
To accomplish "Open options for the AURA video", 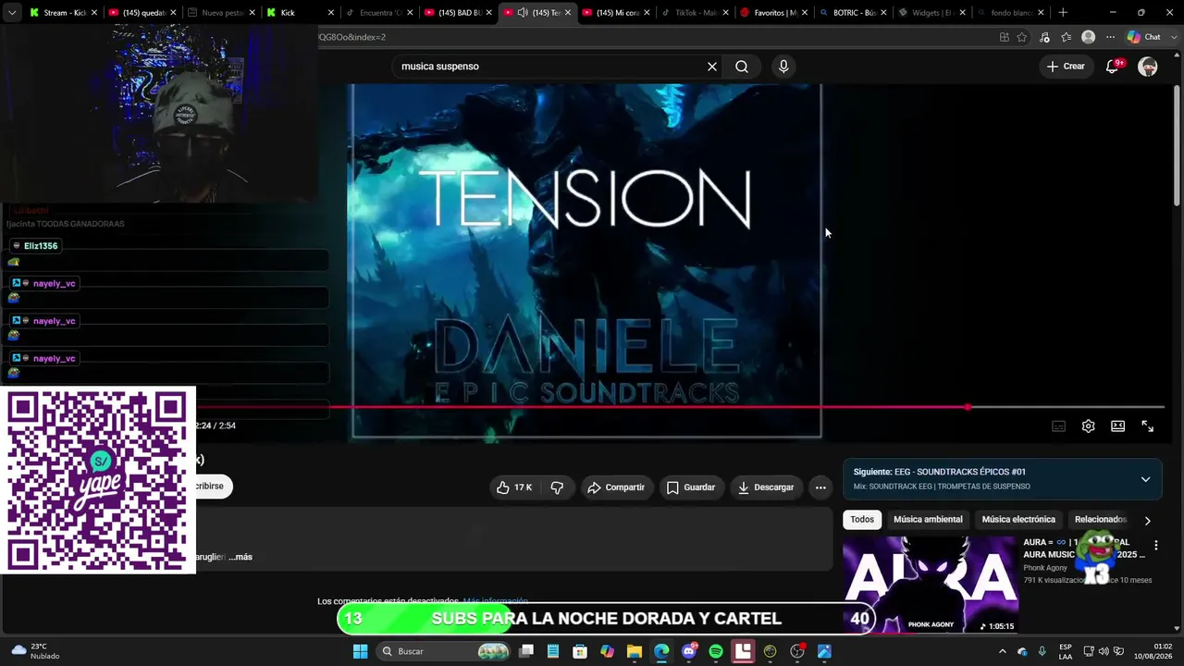I will (x=1155, y=546).
